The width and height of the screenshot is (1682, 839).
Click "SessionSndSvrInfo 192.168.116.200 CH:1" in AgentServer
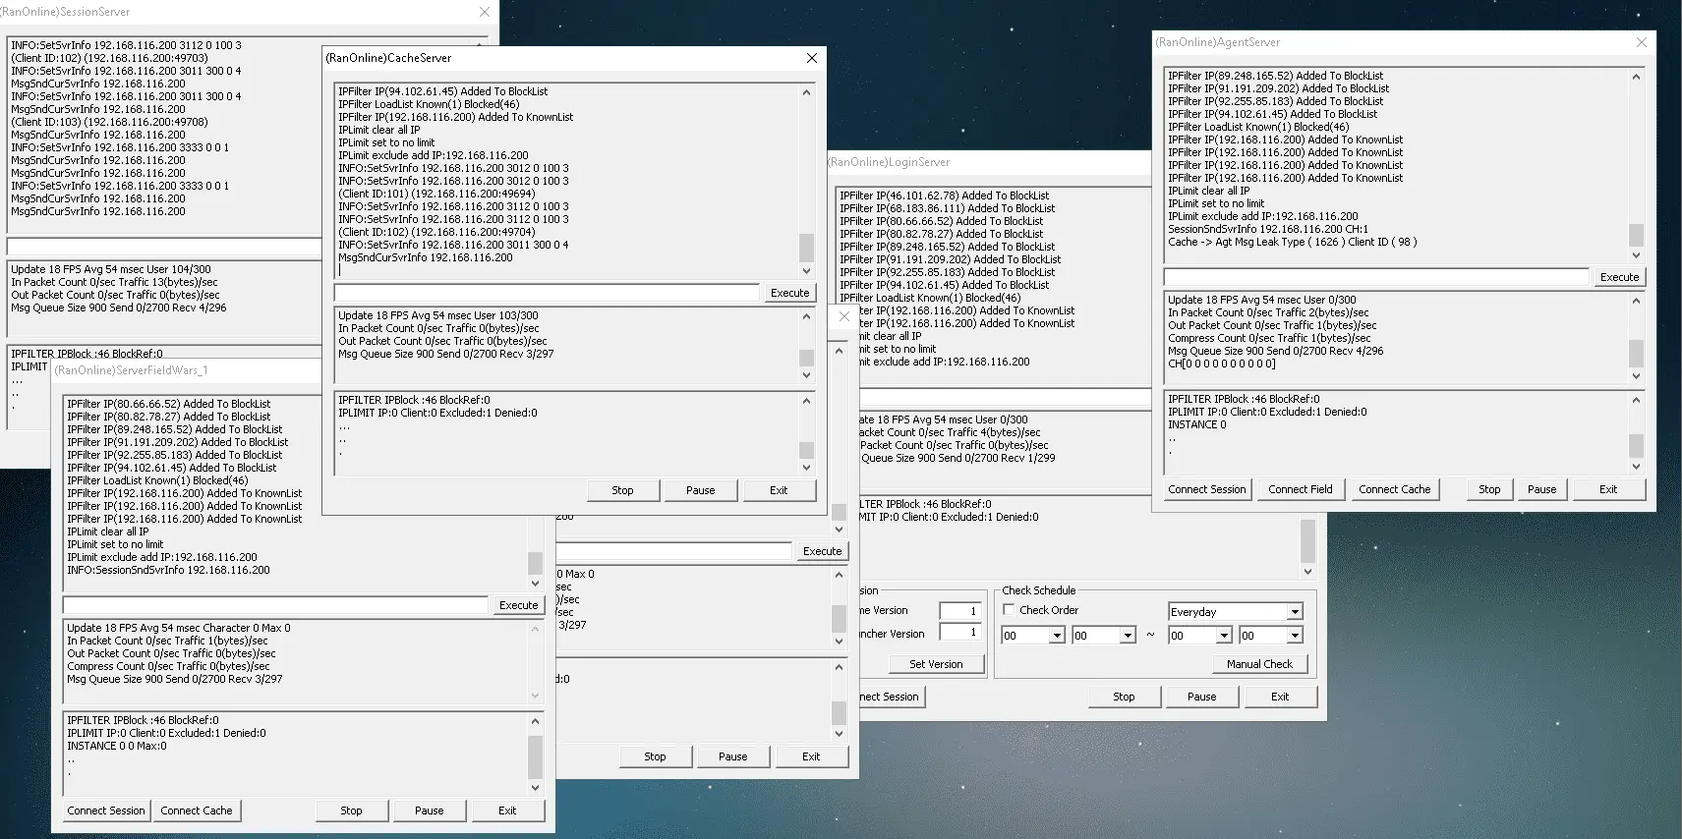tap(1267, 229)
